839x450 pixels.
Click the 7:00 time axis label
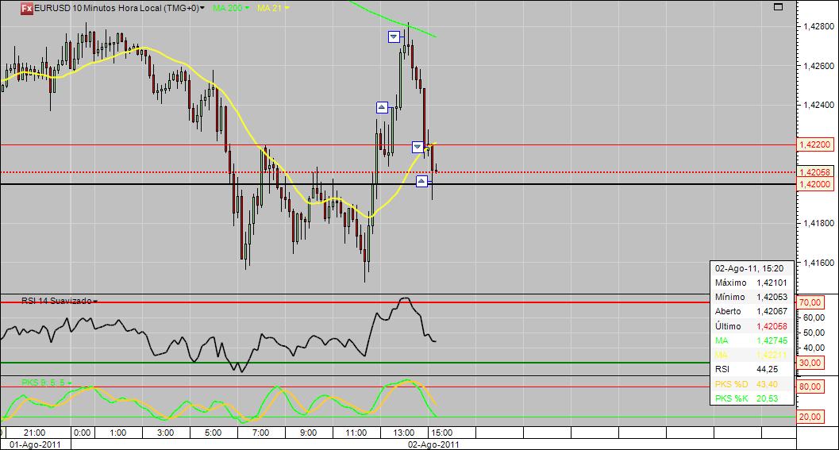pos(260,433)
